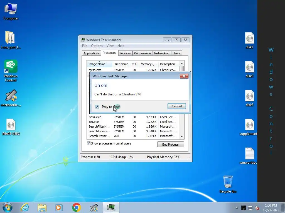Click the process list scroll-up arrow
Viewport: 285px width, 213px height.
point(182,63)
